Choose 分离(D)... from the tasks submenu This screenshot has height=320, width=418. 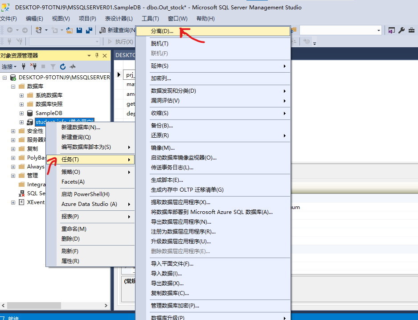coord(213,31)
